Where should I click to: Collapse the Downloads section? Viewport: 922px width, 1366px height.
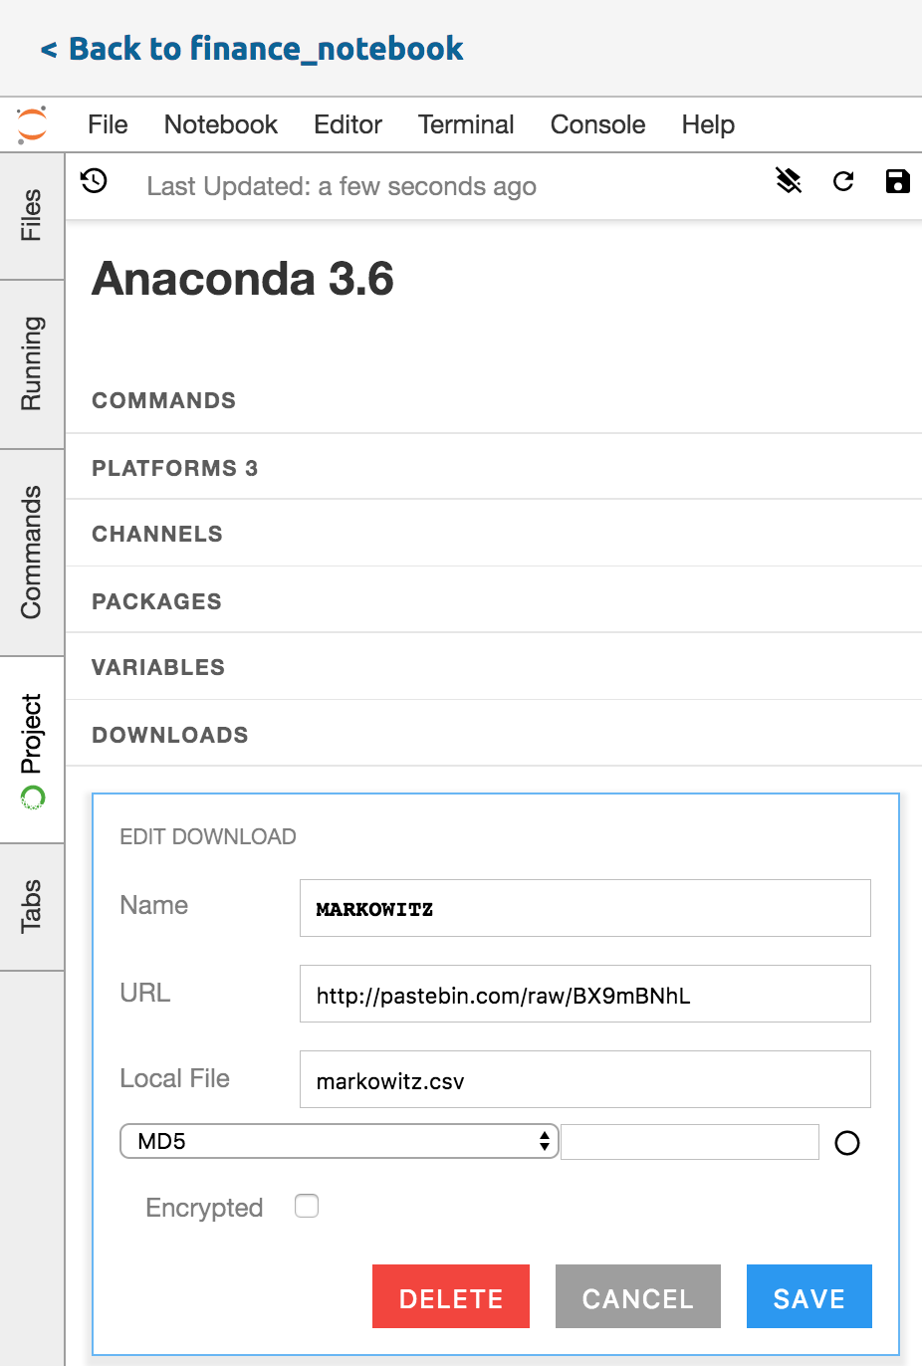pos(170,735)
